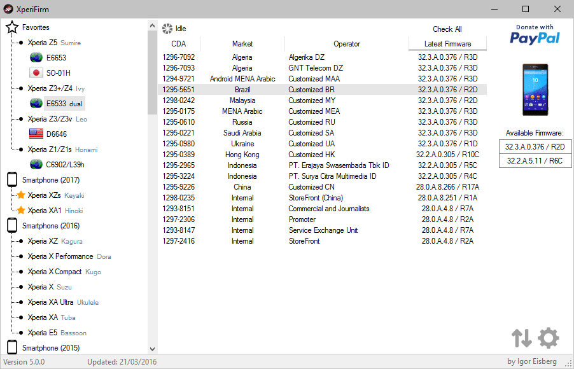
Task: Click Version 5.0.0 in status bar
Action: tap(24, 361)
